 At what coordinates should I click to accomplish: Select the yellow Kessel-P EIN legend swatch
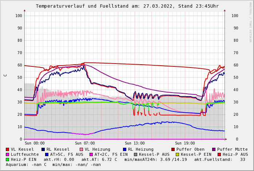pos(177,154)
